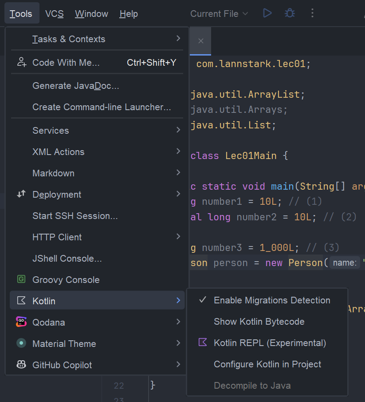Click the Kotlin REPL purple icon
Image resolution: width=365 pixels, height=402 pixels.
tap(203, 342)
